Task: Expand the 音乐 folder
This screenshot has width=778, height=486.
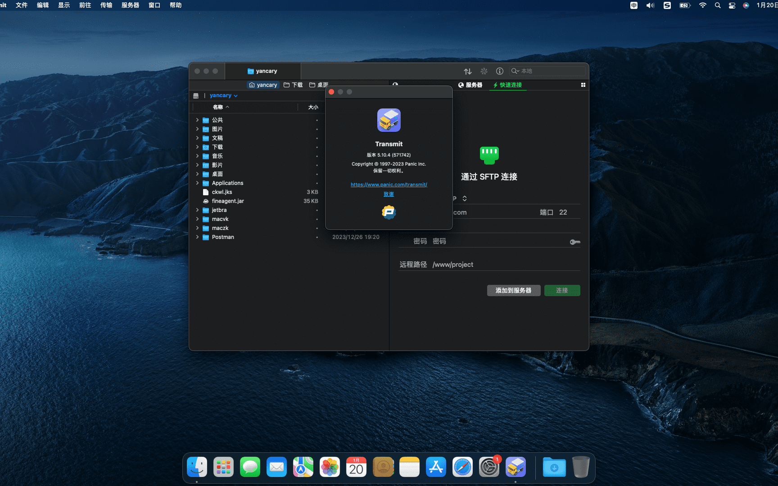Action: (197, 156)
